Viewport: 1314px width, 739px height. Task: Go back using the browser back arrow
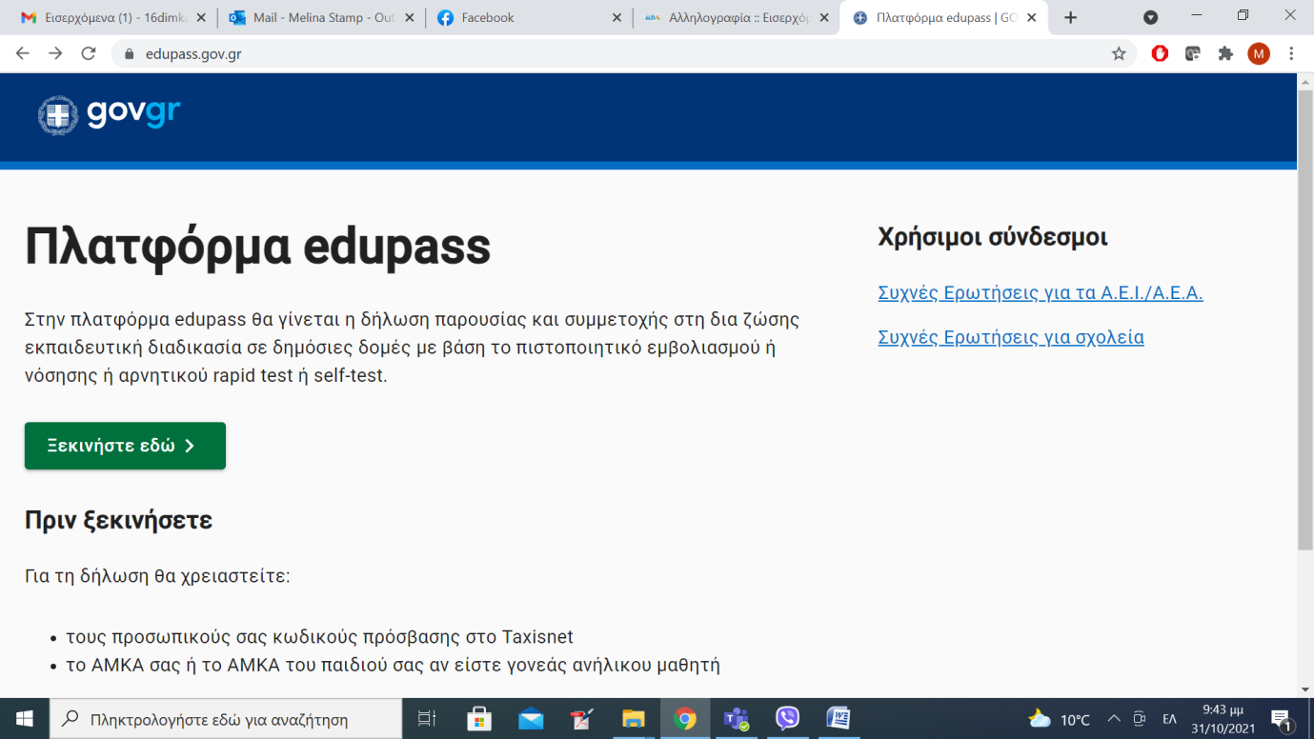click(x=23, y=54)
